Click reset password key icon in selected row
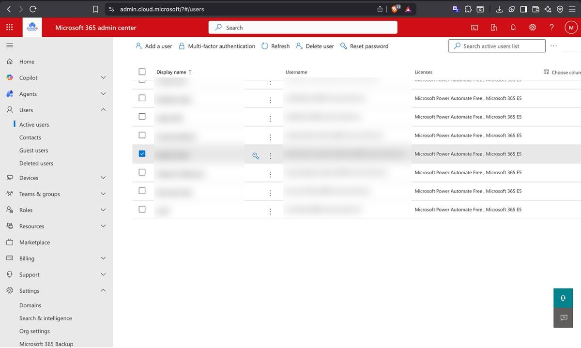The image size is (581, 348). [x=256, y=156]
